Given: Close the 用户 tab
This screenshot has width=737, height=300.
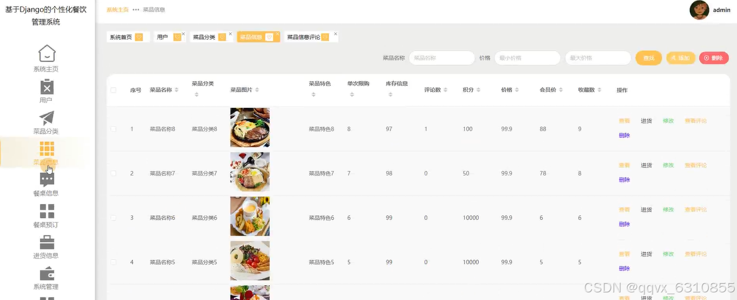Looking at the screenshot, I should point(183,34).
